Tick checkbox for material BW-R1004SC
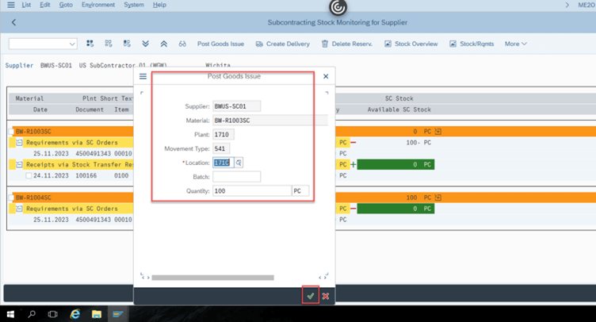 11,197
